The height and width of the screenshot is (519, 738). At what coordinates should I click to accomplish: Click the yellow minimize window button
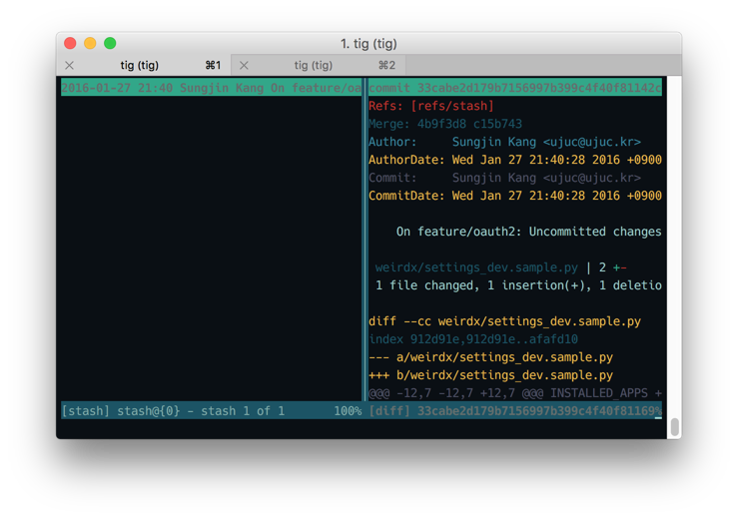(90, 43)
